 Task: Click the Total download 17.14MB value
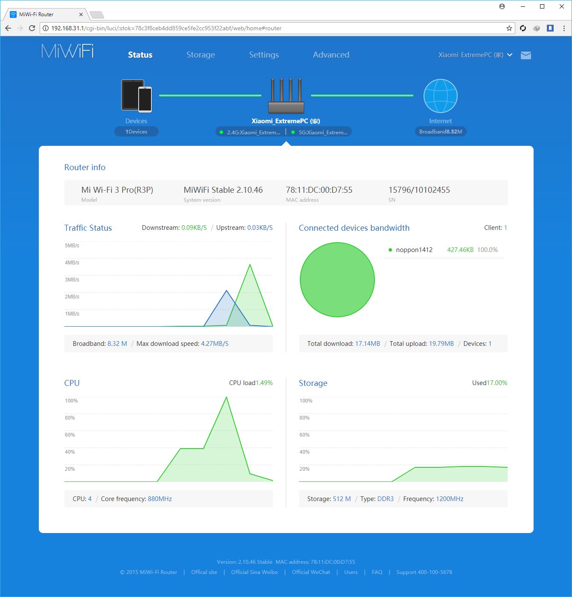(368, 344)
